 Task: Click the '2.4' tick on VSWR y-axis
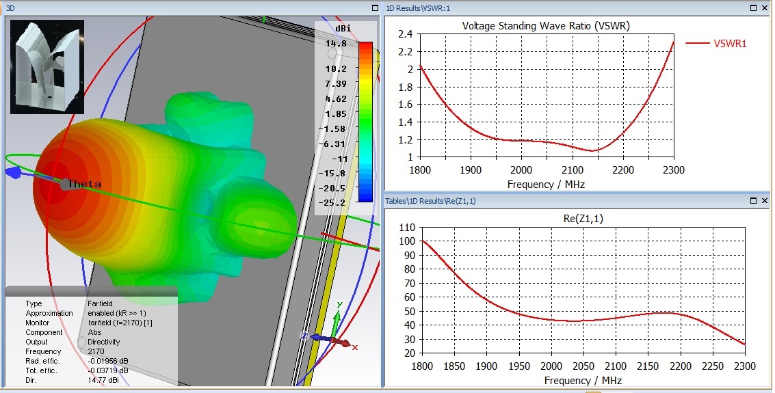coord(406,34)
